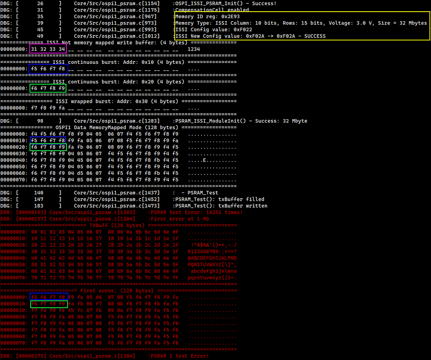Screen dimensions: 431x360
Task: Click the OSPI_ISSI_PSRAM_Init() Success message
Action: pos(226,3)
